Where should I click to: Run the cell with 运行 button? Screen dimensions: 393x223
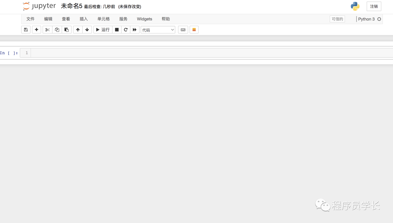[103, 30]
